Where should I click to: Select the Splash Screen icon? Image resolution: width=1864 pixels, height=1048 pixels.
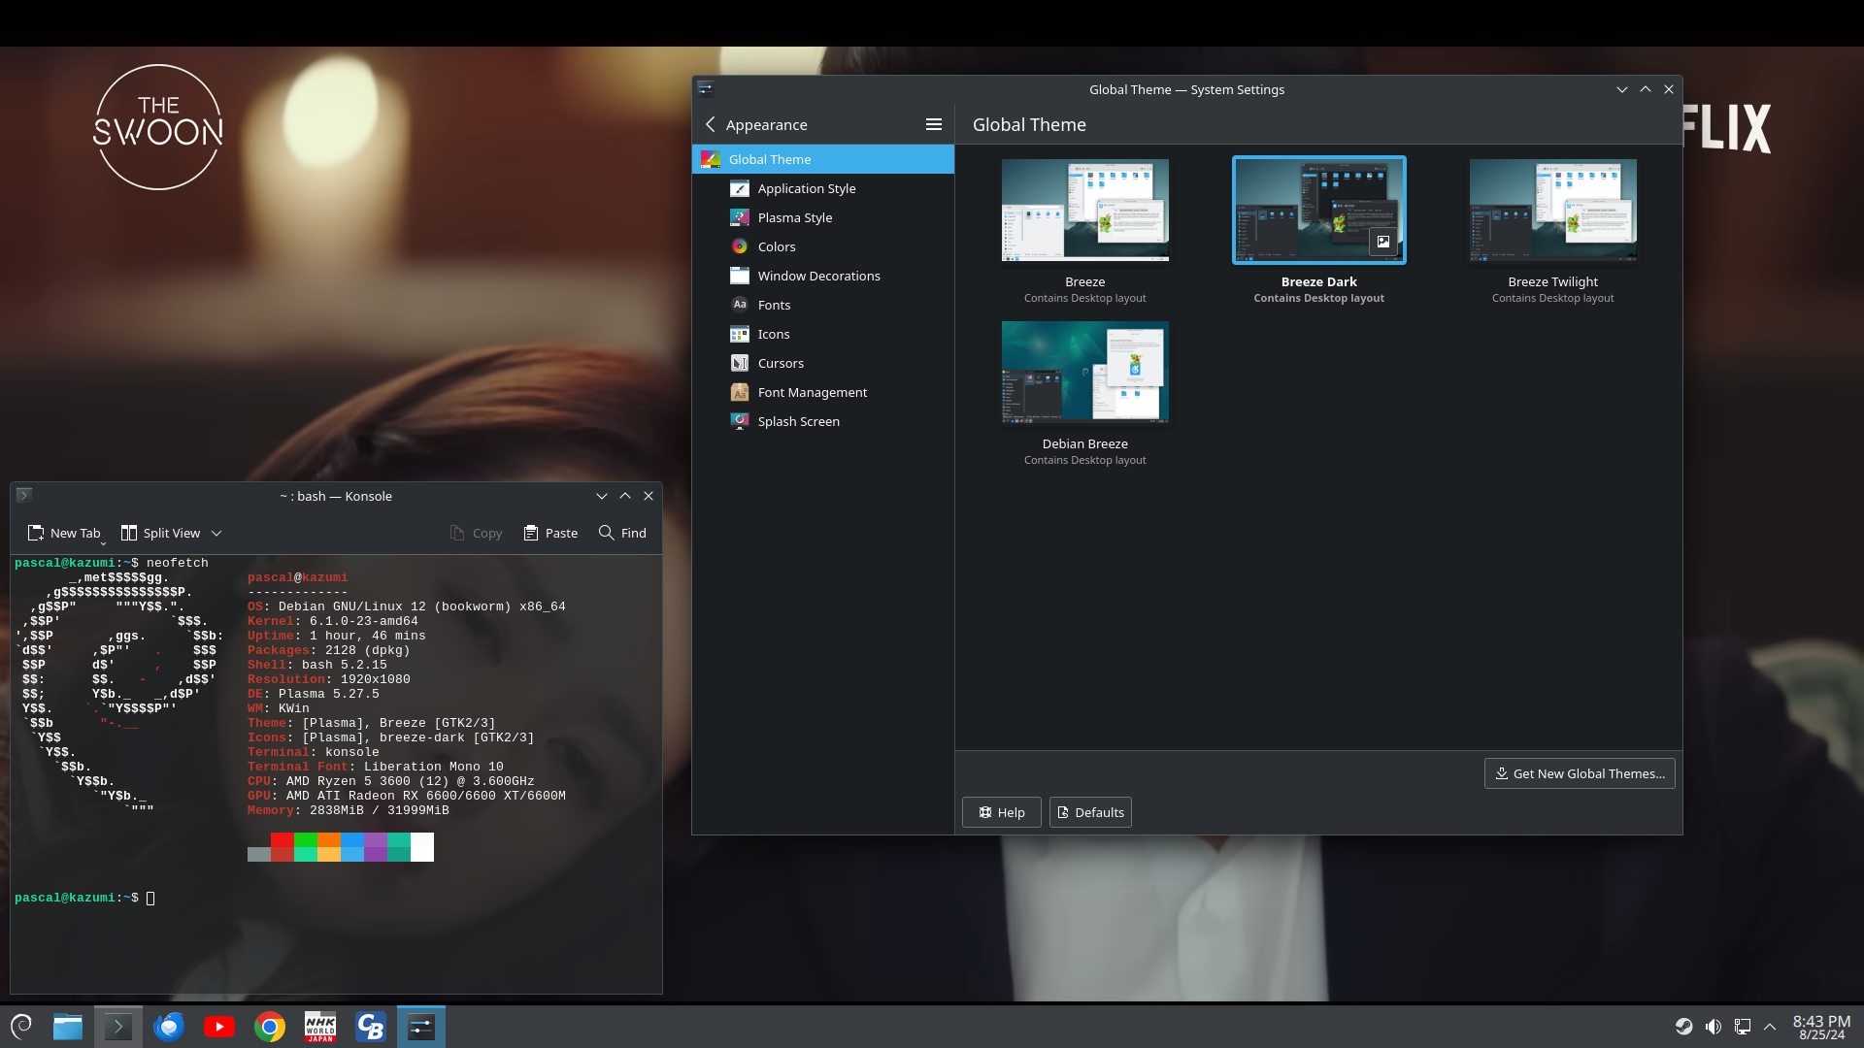coord(740,421)
